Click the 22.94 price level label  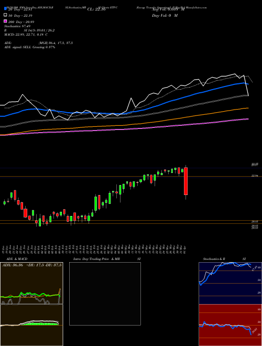pyautogui.click(x=255, y=176)
